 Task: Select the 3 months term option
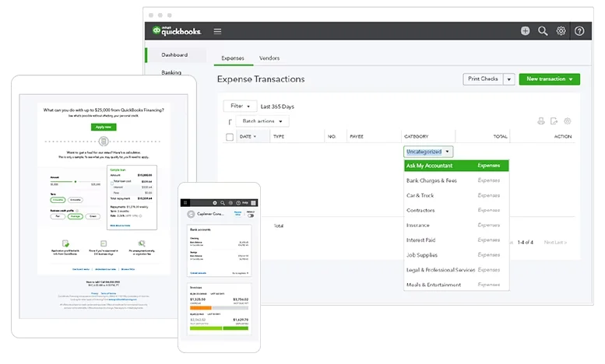coord(58,200)
